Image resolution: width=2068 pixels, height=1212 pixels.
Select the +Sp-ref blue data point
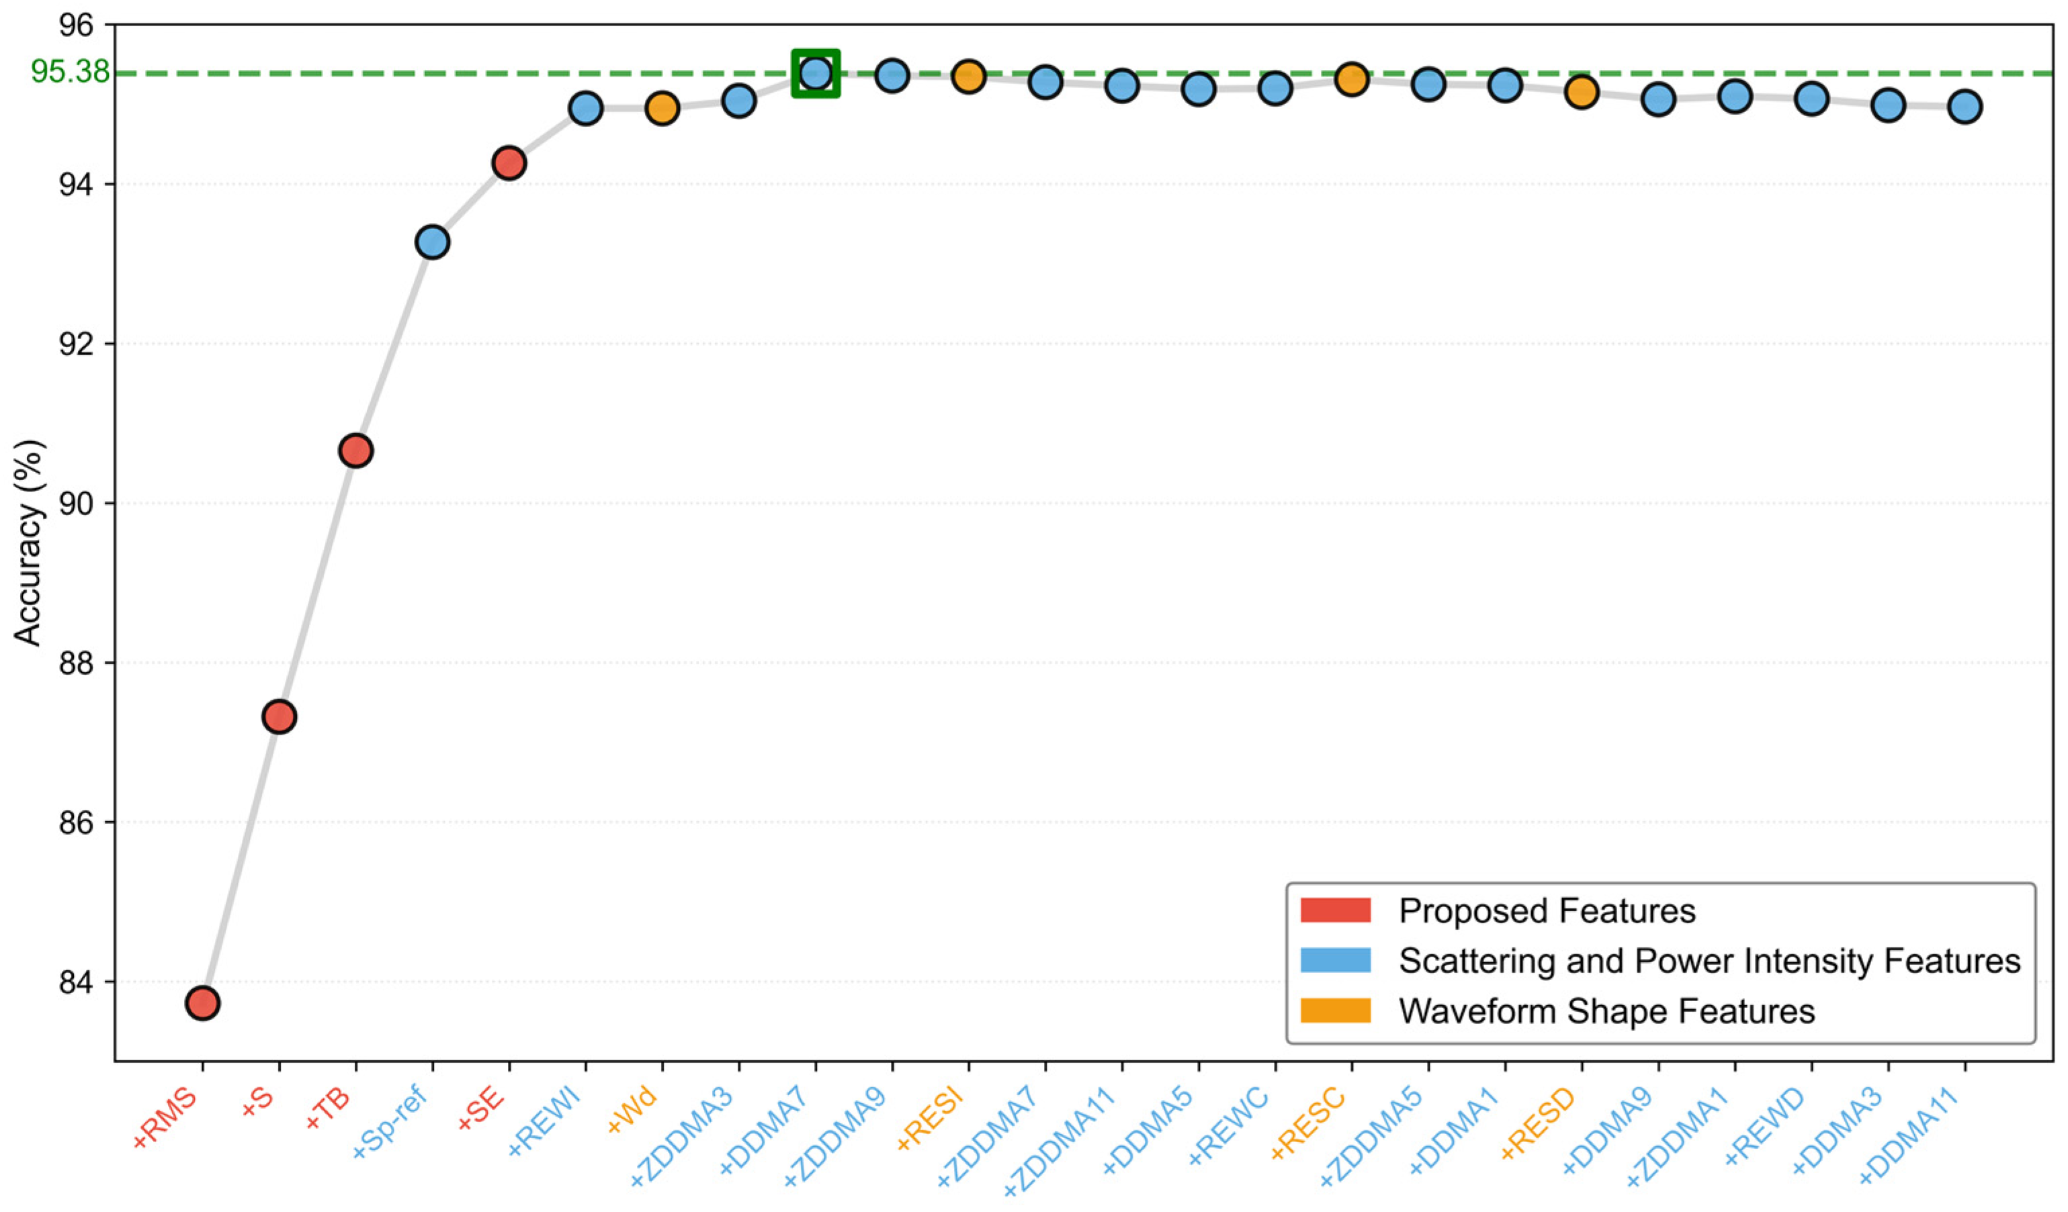[433, 242]
